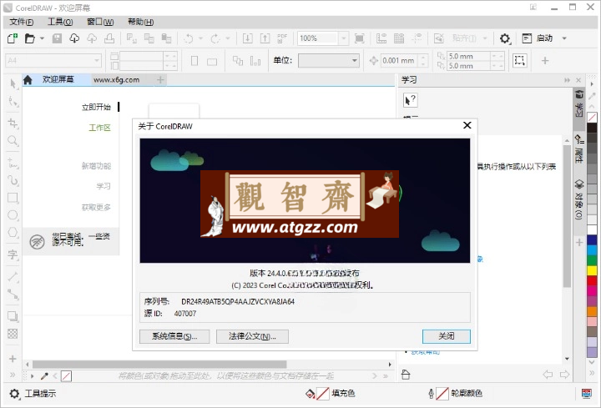Select 立即开始 in welcome sidebar
601x408 pixels.
pyautogui.click(x=96, y=107)
